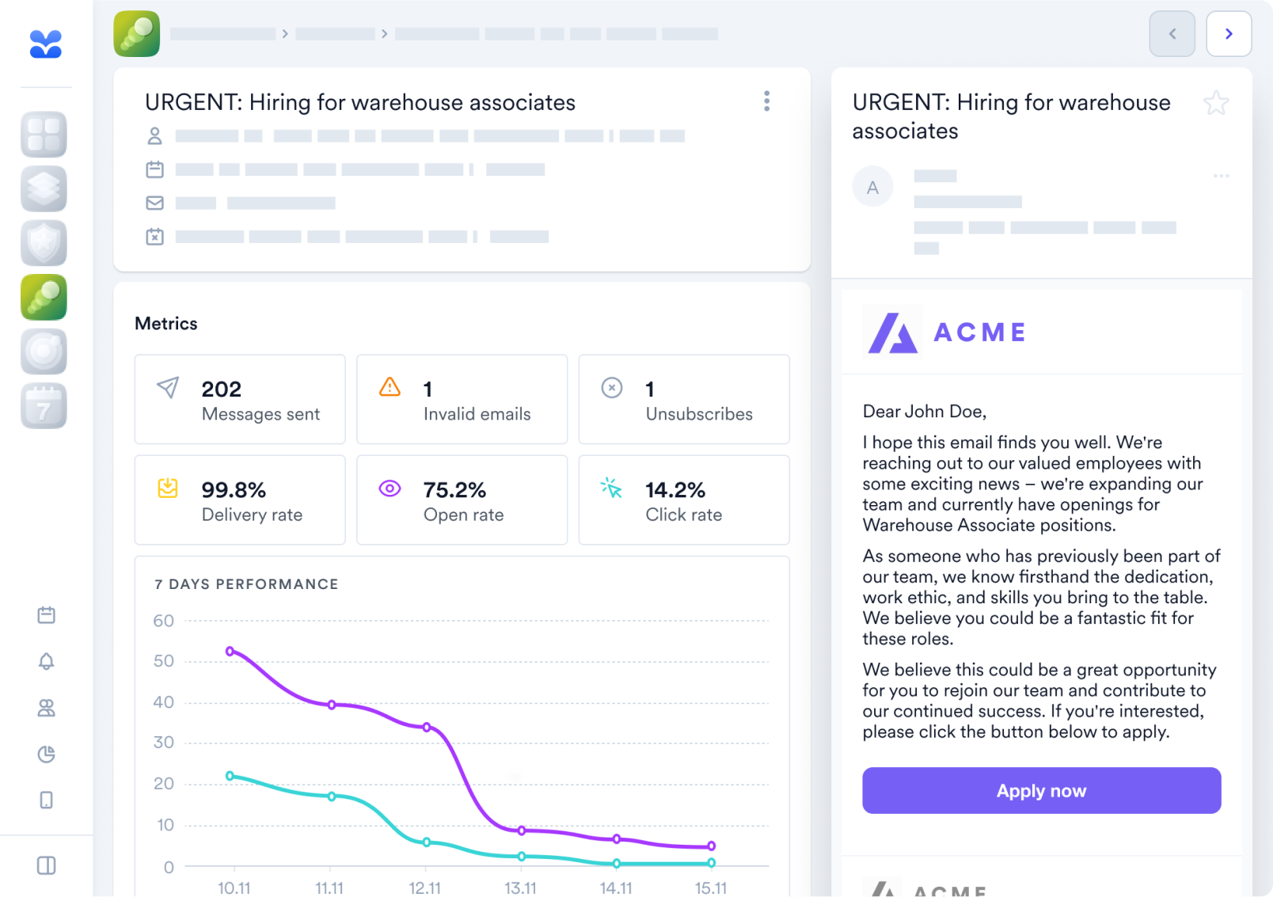Open three-dot menu beside campaign title
This screenshot has width=1273, height=897.
766,101
